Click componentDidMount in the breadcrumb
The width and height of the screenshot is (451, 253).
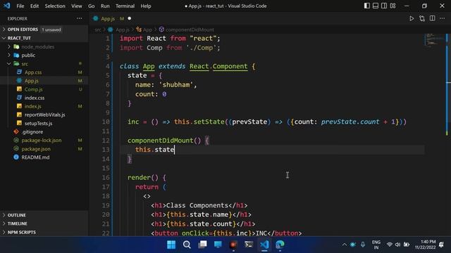(190, 30)
